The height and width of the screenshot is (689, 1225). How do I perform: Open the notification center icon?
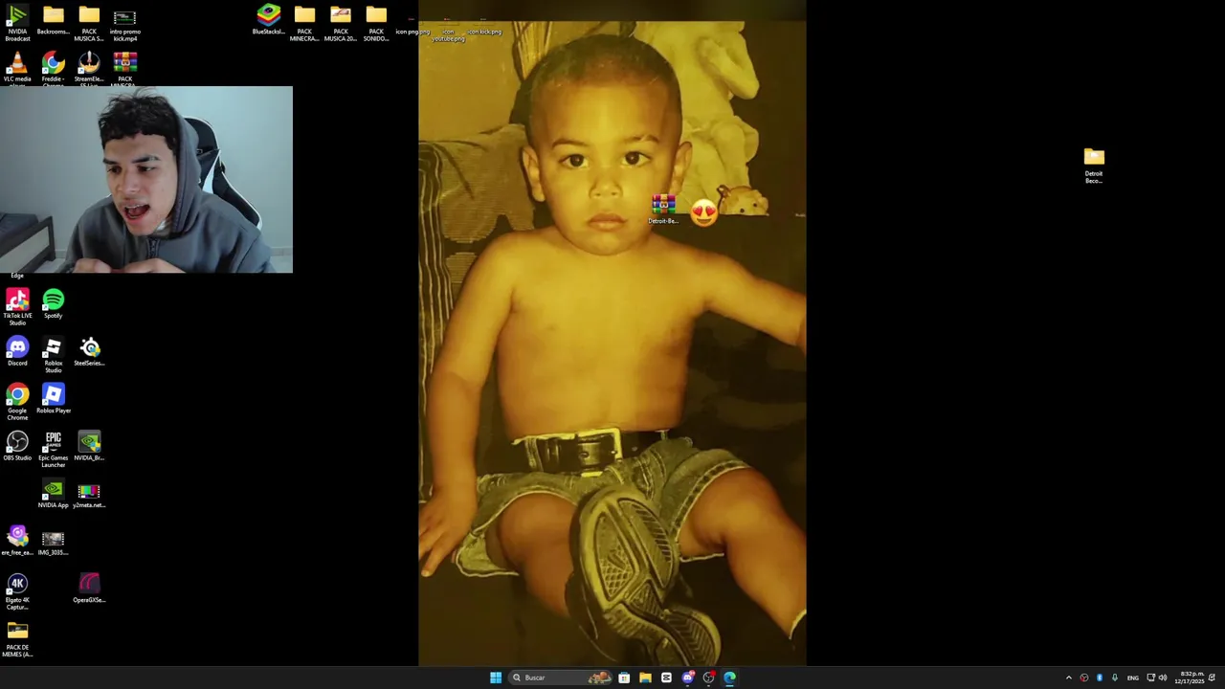pos(1212,678)
